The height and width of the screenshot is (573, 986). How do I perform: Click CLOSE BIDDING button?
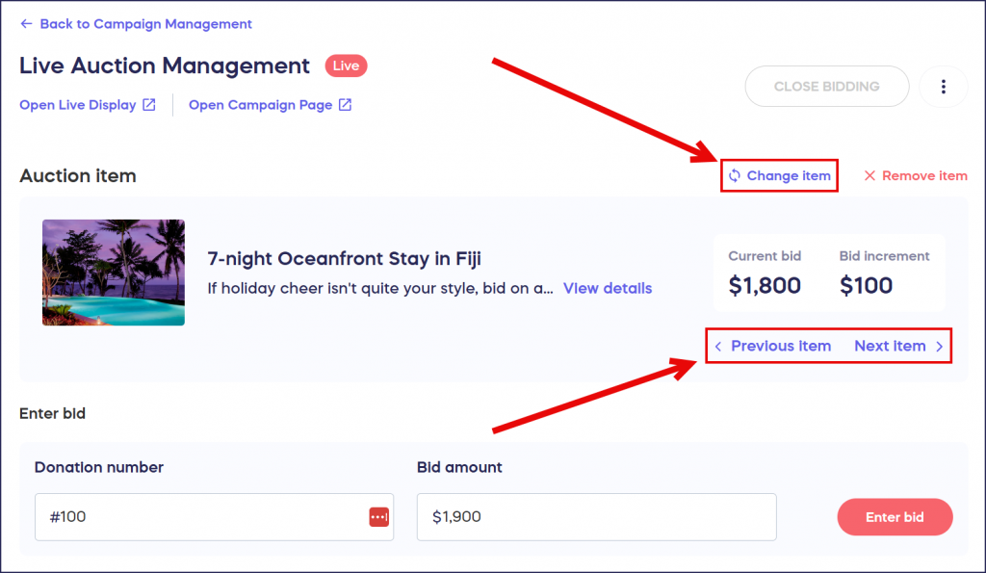[x=827, y=87]
